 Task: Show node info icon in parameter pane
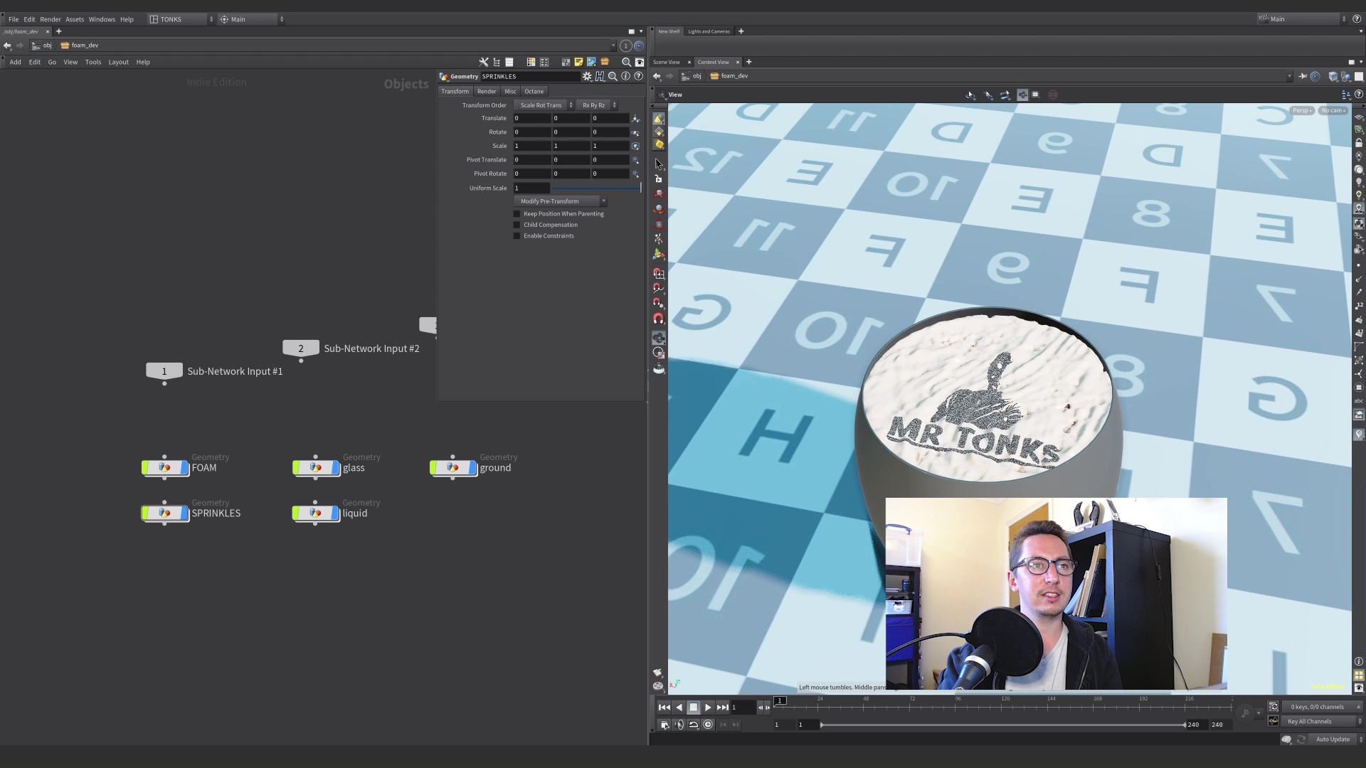click(625, 76)
